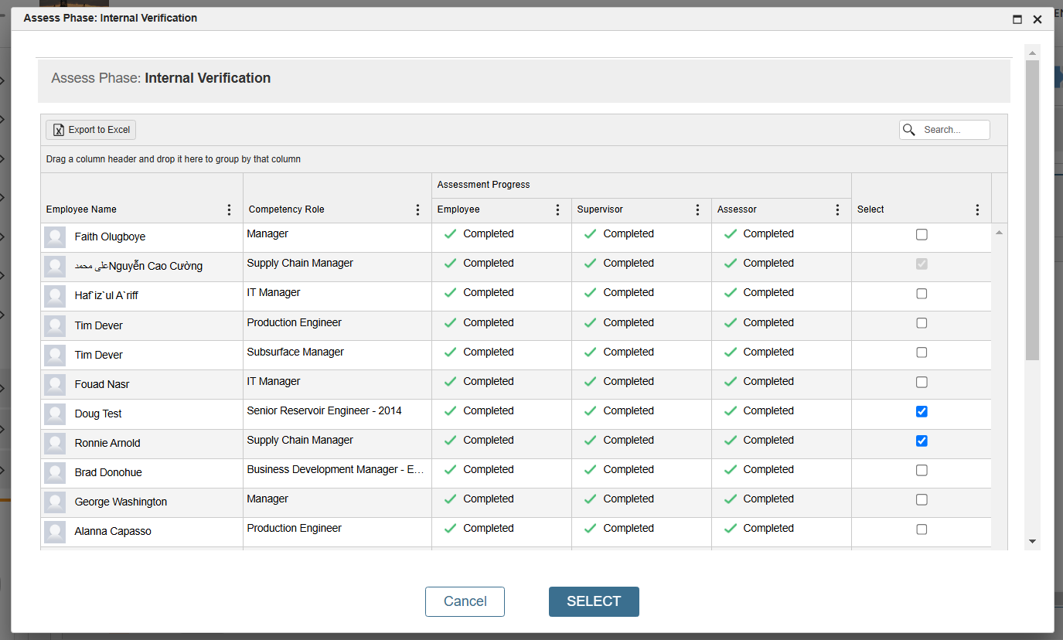Click Nguyễn Cao Cường's avatar icon
The width and height of the screenshot is (1063, 640).
click(55, 267)
